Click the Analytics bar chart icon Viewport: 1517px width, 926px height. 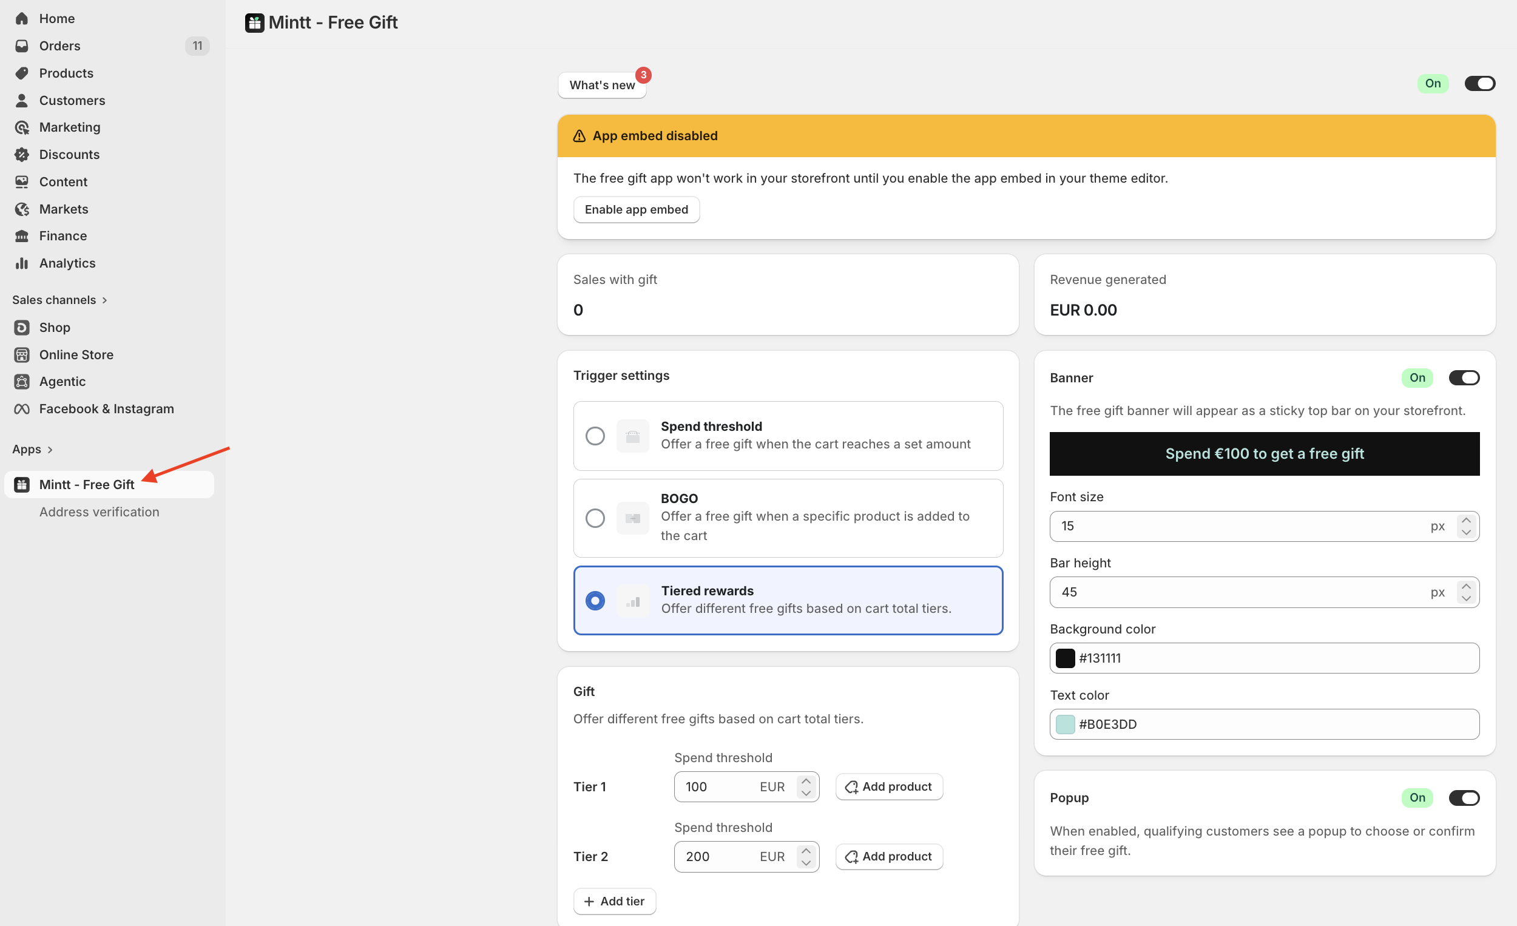point(22,263)
